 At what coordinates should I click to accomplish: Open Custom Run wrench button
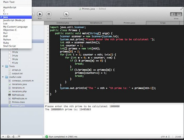[66, 14]
